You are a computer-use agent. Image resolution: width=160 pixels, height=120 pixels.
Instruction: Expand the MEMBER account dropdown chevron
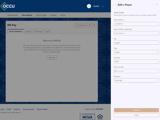102,6
